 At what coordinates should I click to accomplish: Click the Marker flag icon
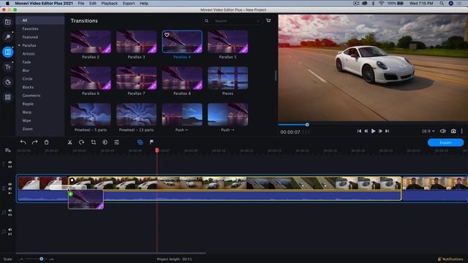151,142
